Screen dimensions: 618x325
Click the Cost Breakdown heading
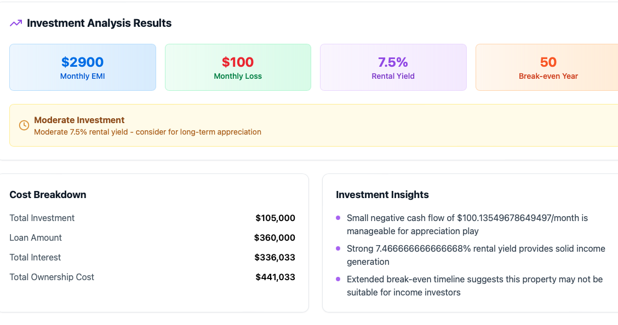(x=48, y=195)
